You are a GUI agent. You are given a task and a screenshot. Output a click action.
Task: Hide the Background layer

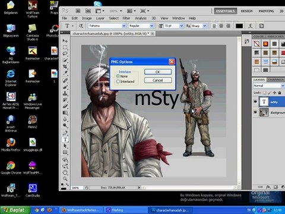[255, 112]
